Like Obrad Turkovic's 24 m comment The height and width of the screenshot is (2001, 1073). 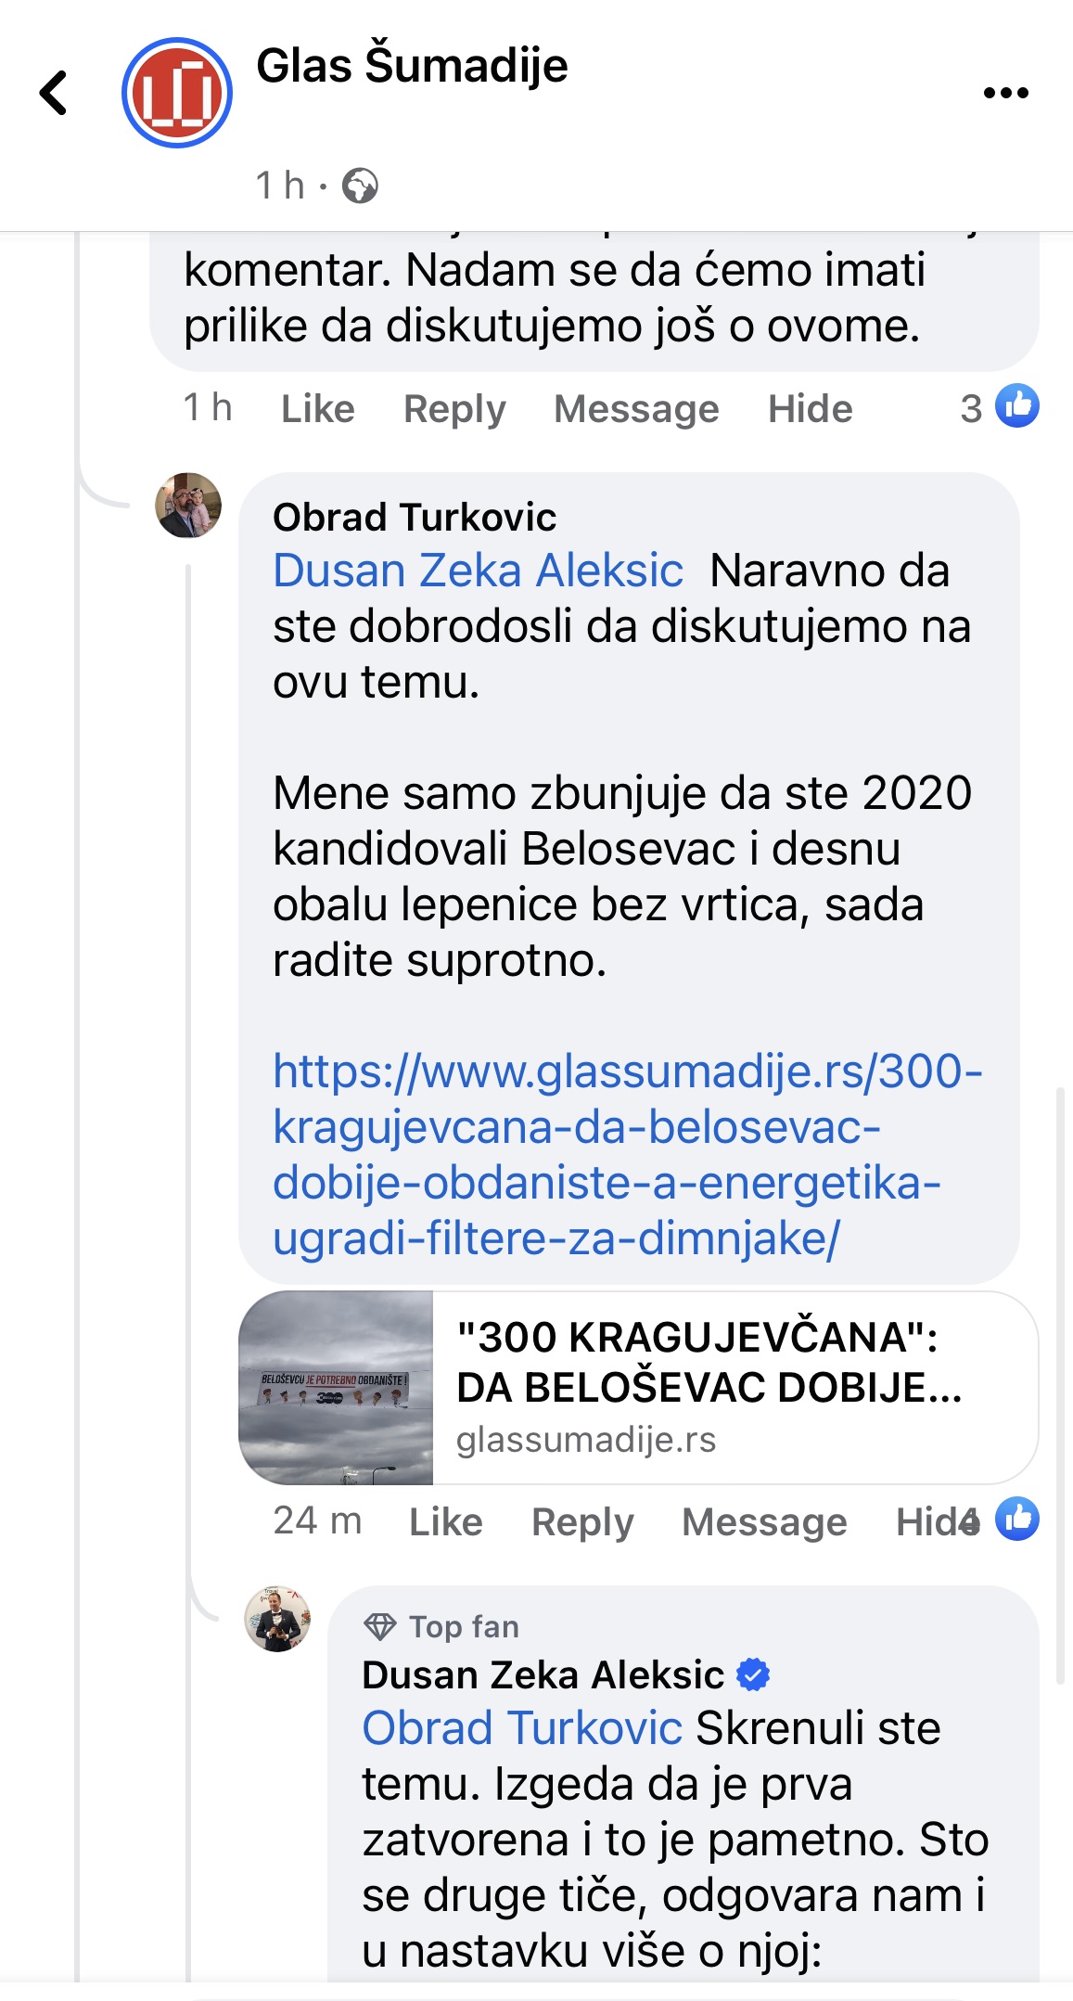click(445, 1522)
